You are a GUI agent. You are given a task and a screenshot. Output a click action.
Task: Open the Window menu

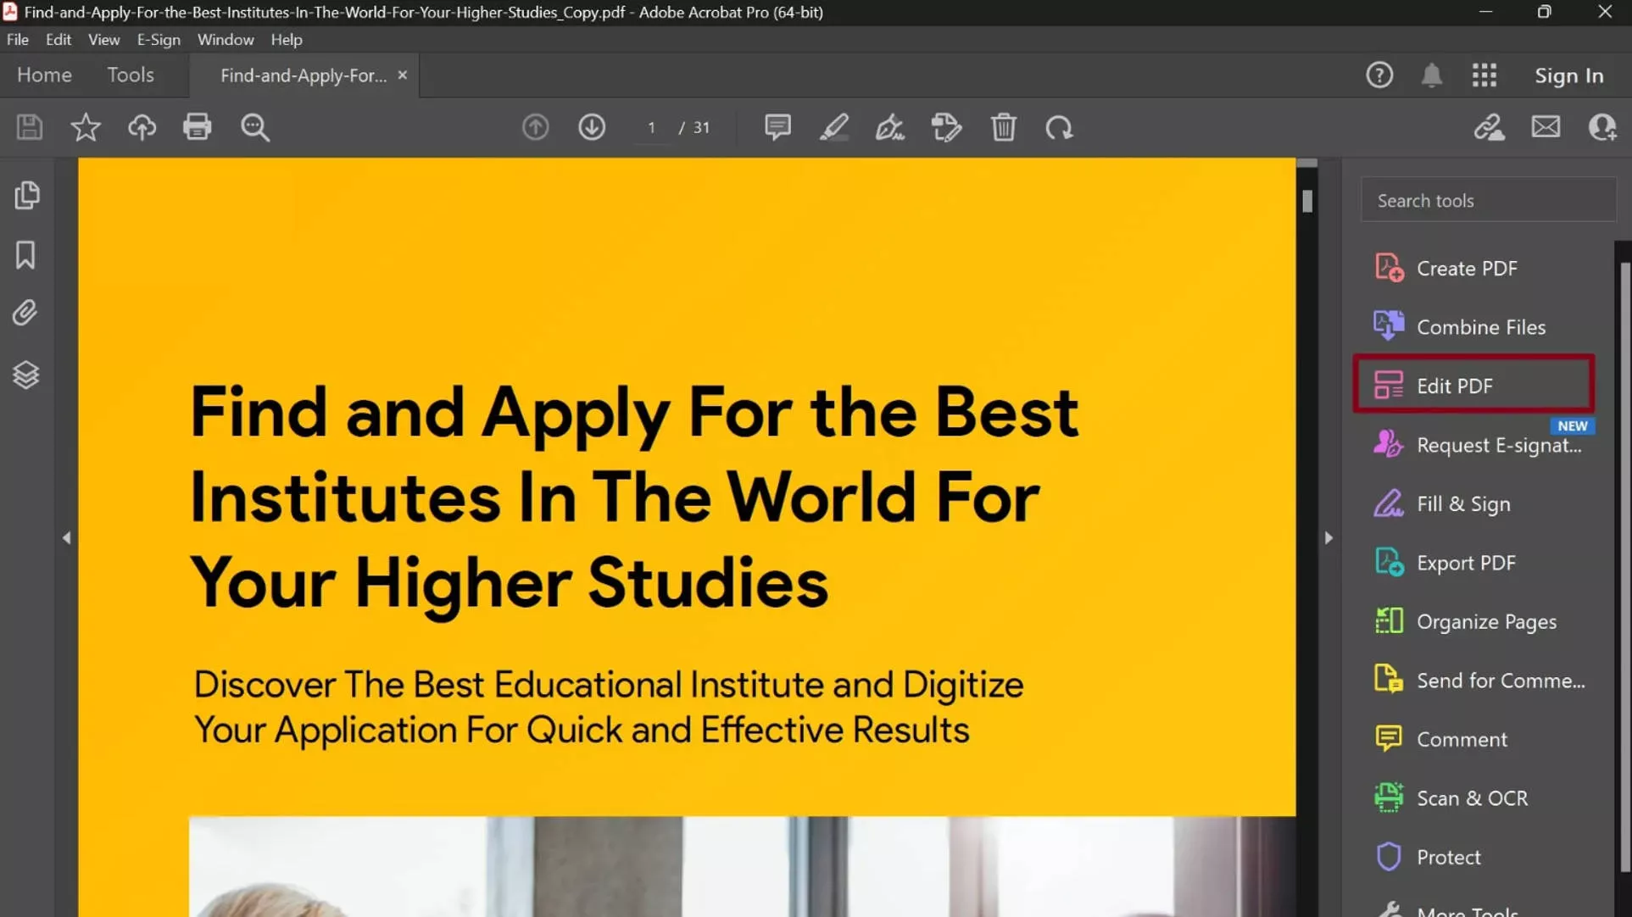(x=226, y=40)
